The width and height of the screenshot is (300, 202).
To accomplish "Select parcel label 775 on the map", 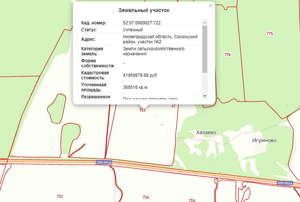I will click(269, 33).
